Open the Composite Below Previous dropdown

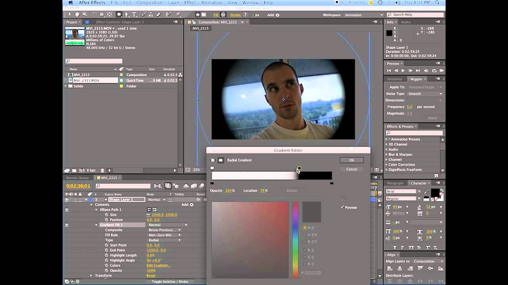point(165,230)
